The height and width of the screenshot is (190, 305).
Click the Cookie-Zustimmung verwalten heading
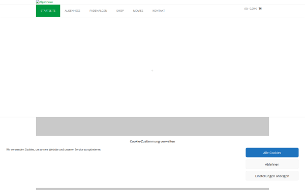152,141
